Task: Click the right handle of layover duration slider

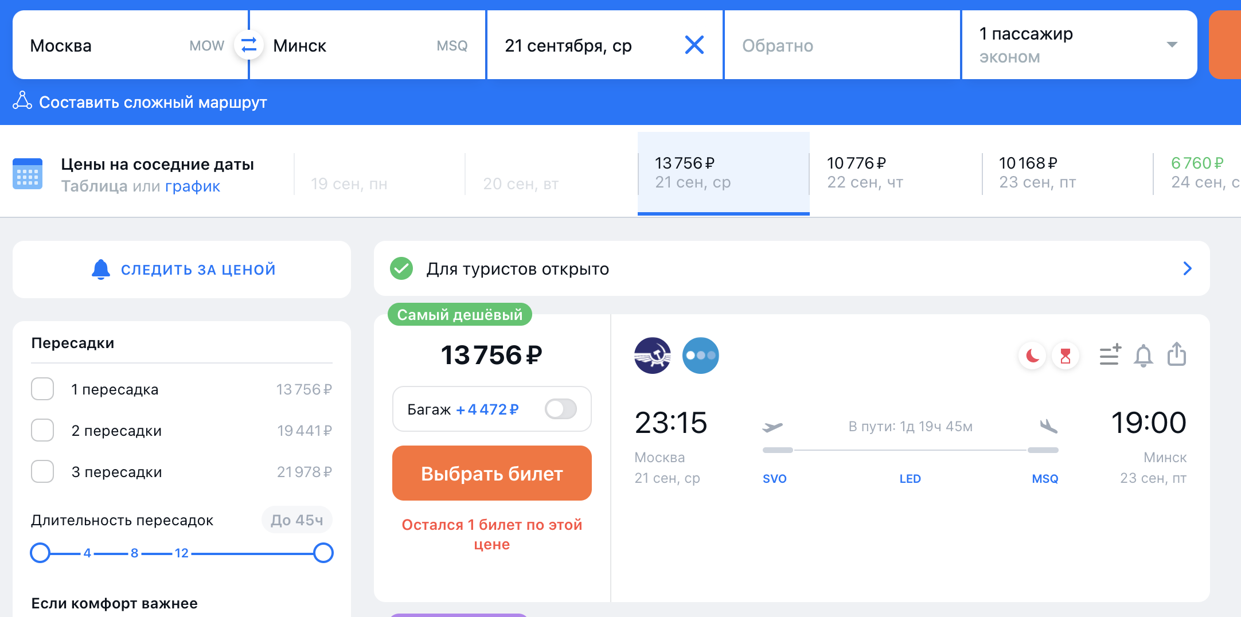Action: (x=323, y=553)
